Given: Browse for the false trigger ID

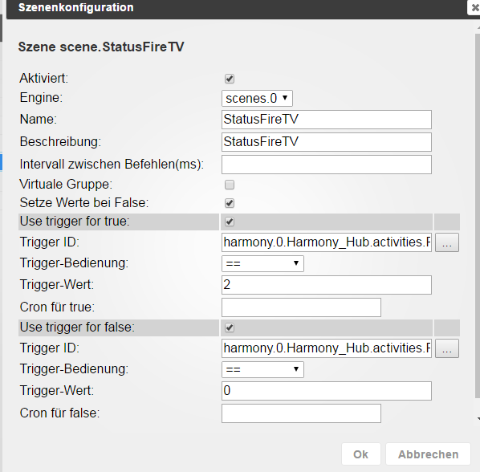Looking at the screenshot, I should 447,348.
